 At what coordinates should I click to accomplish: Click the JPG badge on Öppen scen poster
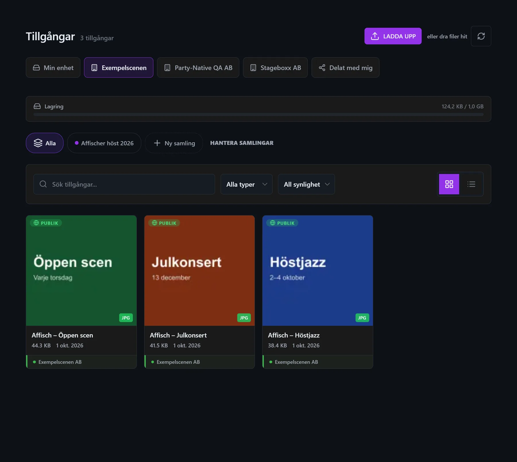[x=126, y=318]
